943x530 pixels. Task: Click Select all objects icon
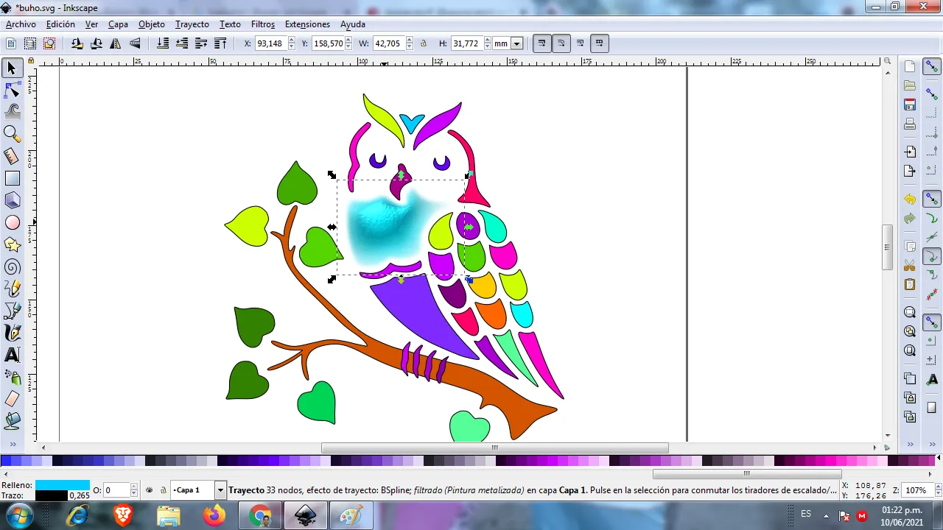11,43
